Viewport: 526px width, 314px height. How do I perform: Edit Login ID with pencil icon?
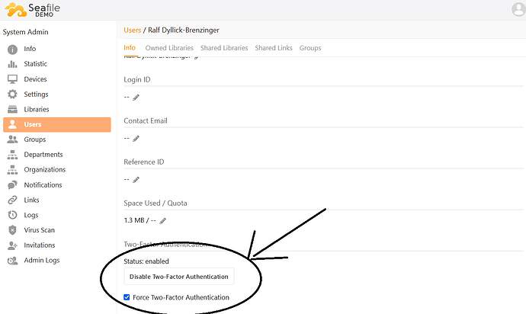click(136, 98)
